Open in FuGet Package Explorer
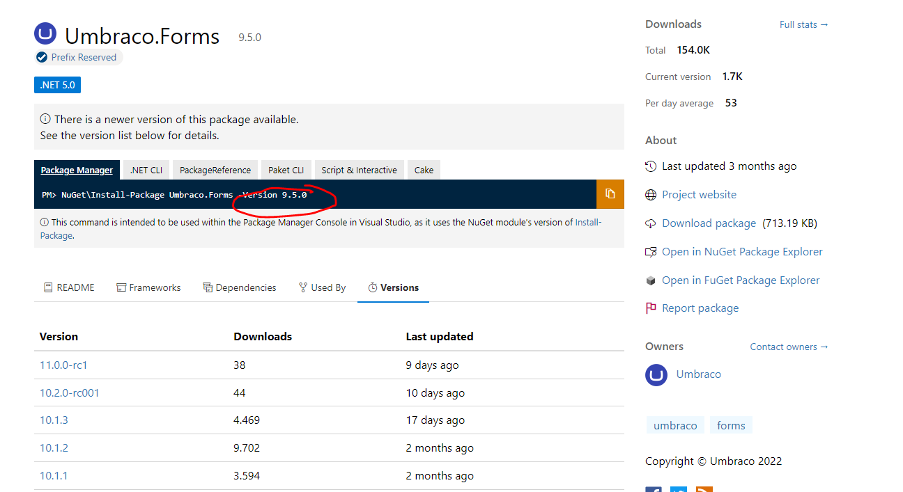903x492 pixels. click(741, 280)
